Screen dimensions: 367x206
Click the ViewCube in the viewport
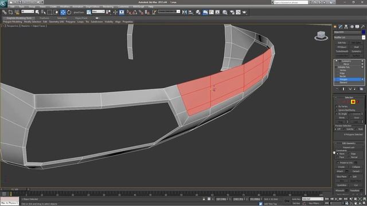321,35
